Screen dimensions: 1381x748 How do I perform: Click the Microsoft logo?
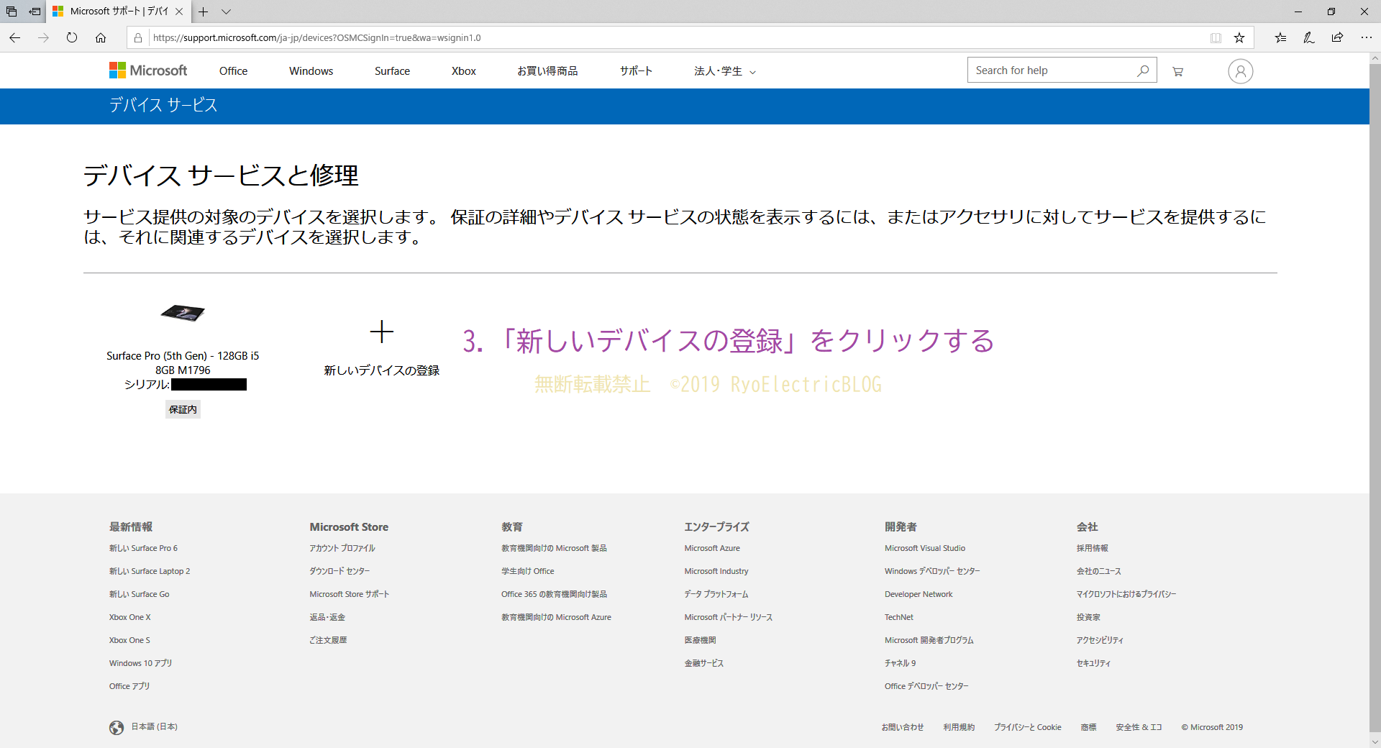coord(148,70)
